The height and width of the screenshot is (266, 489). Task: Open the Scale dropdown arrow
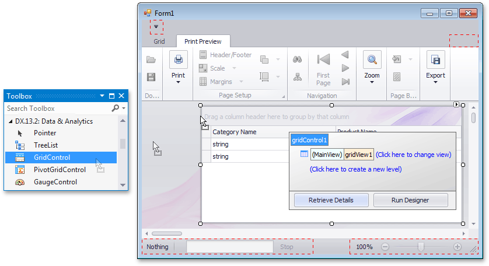point(234,68)
